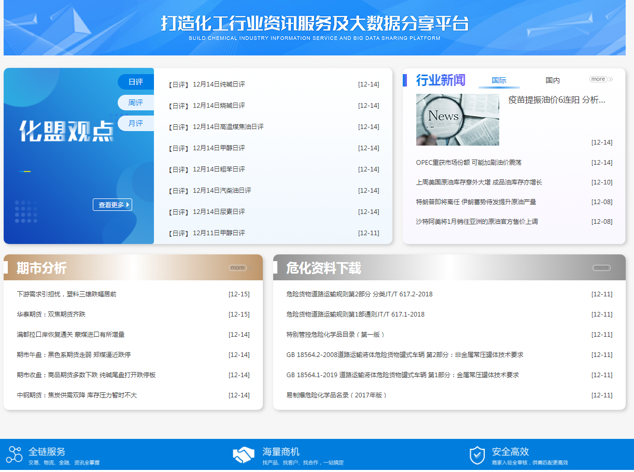
Task: Open 中钢期货：焦炭供需双降 article
Action: click(x=77, y=395)
